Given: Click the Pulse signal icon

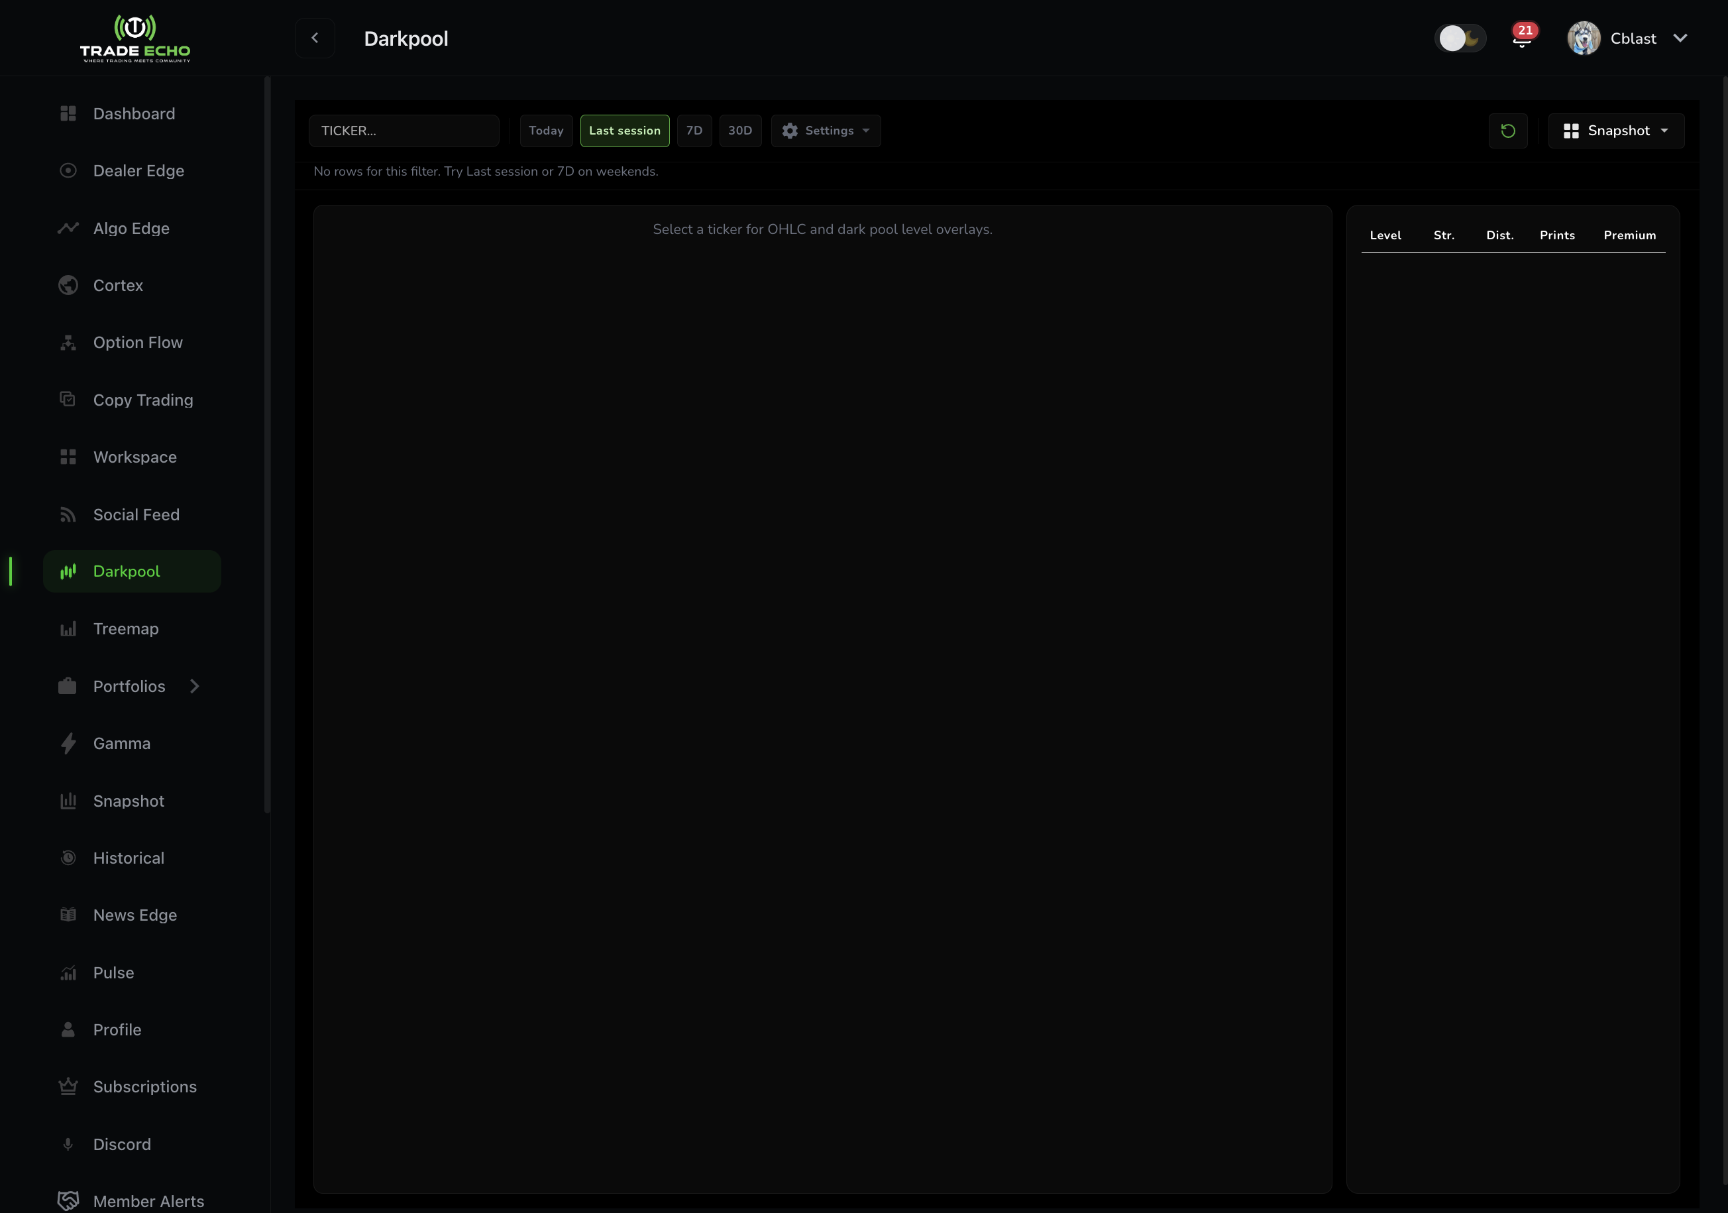Looking at the screenshot, I should click(x=68, y=973).
